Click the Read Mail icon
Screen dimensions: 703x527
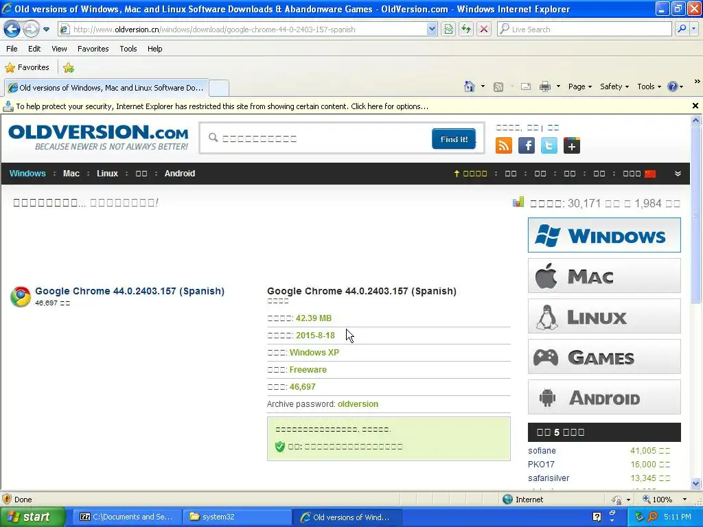(526, 86)
